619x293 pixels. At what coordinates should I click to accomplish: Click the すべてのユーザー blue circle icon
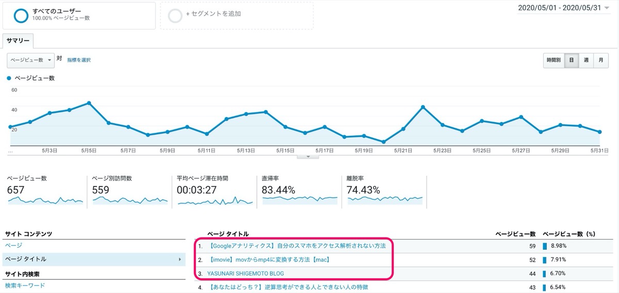[x=21, y=15]
